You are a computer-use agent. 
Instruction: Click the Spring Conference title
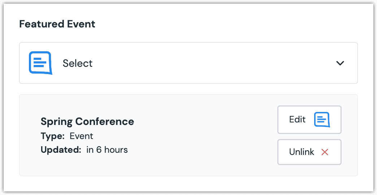[87, 122]
